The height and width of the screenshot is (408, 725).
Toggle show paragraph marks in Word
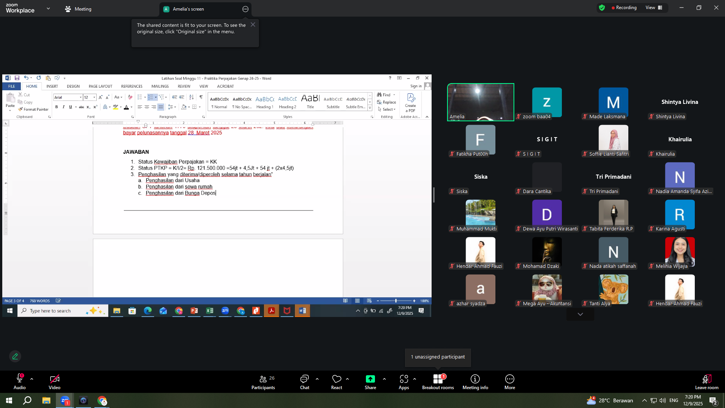tap(201, 97)
